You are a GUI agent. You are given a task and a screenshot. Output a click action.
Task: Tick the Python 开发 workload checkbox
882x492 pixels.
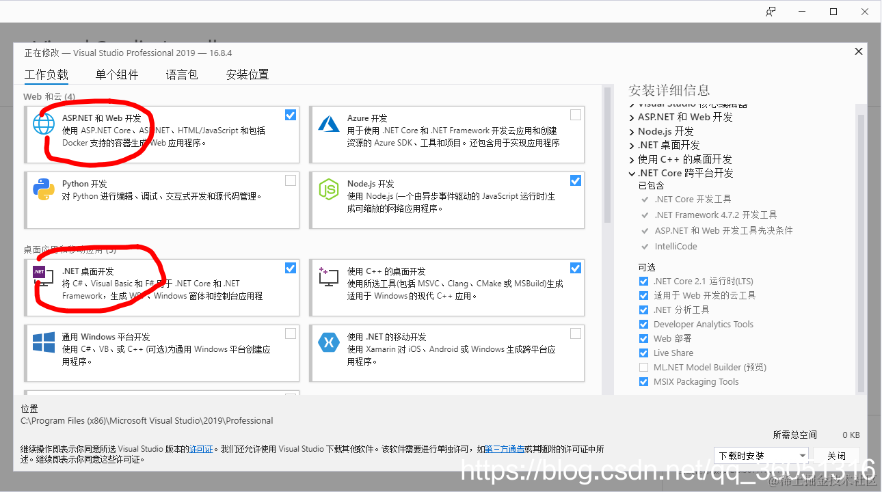click(x=291, y=180)
